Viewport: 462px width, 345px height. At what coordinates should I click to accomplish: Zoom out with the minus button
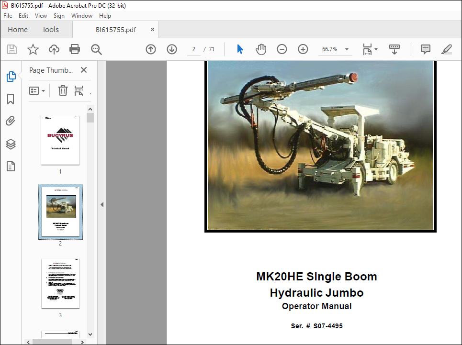(x=282, y=49)
